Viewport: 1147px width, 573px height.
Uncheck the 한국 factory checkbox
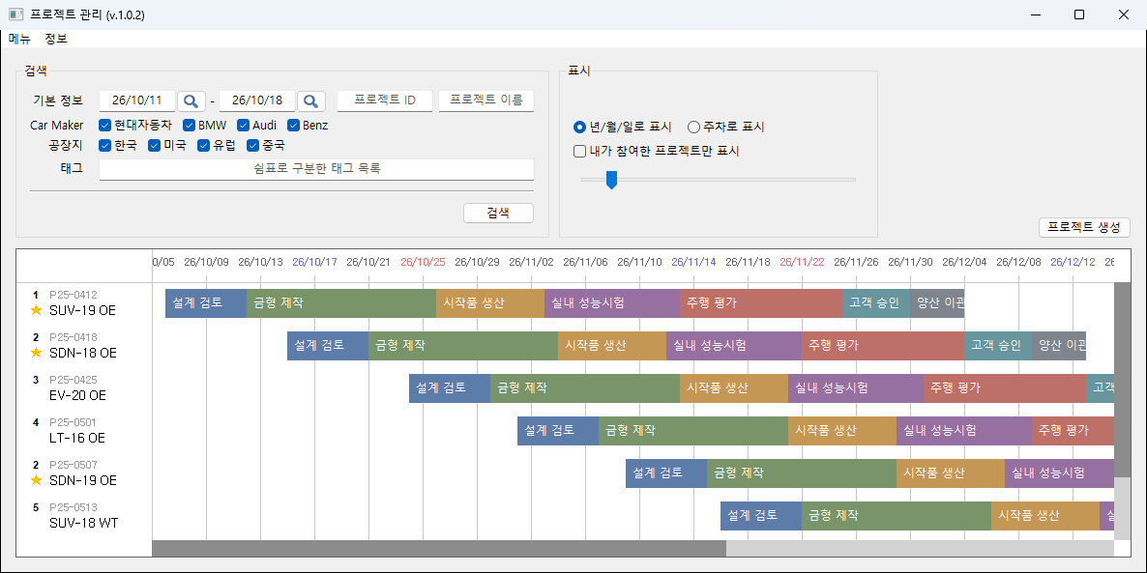pos(104,146)
